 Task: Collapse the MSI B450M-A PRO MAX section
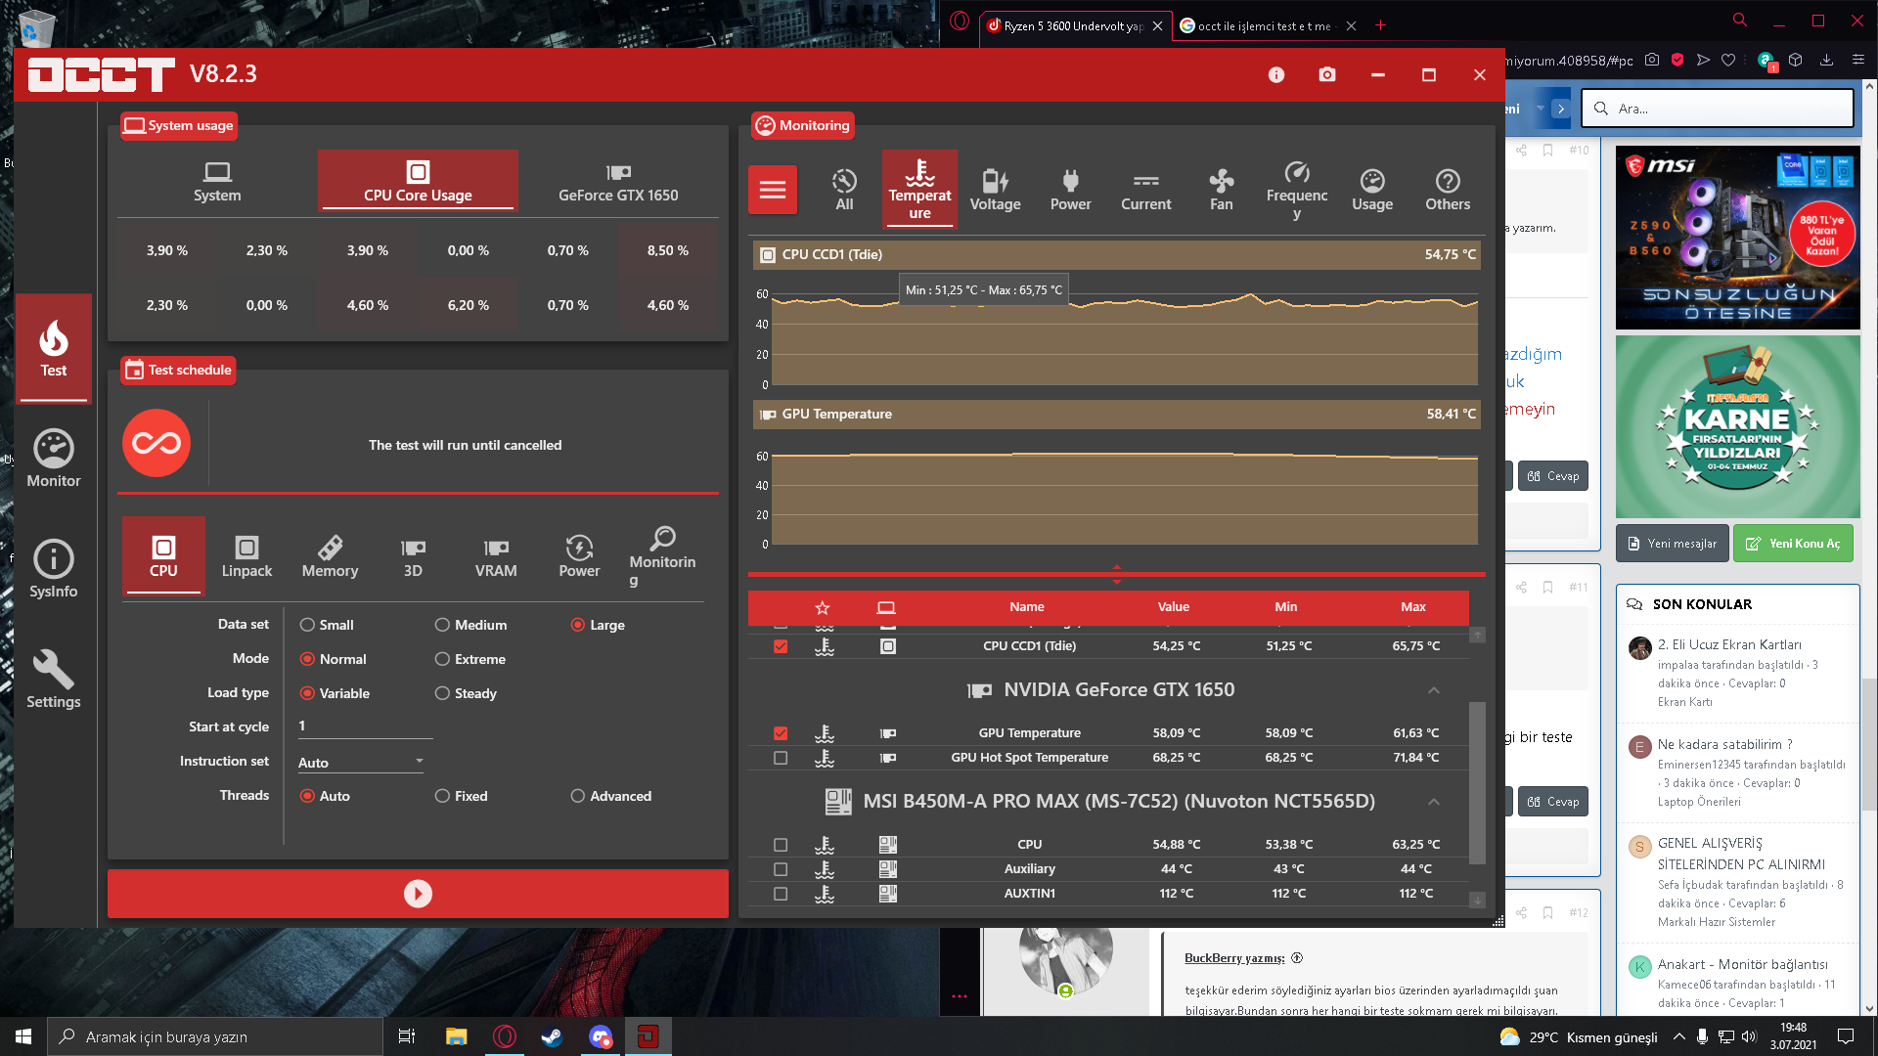point(1434,802)
